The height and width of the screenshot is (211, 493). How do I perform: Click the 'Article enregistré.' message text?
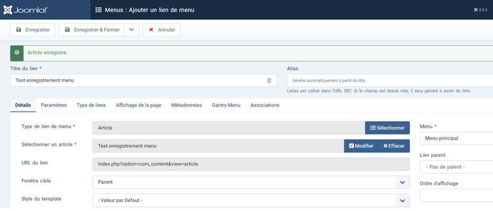pyautogui.click(x=48, y=53)
